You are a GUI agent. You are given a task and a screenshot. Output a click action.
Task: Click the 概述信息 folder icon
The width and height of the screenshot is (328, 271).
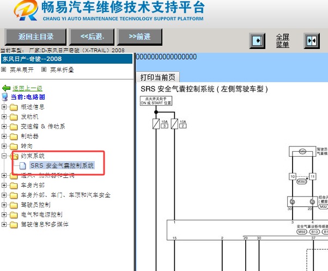(14, 107)
